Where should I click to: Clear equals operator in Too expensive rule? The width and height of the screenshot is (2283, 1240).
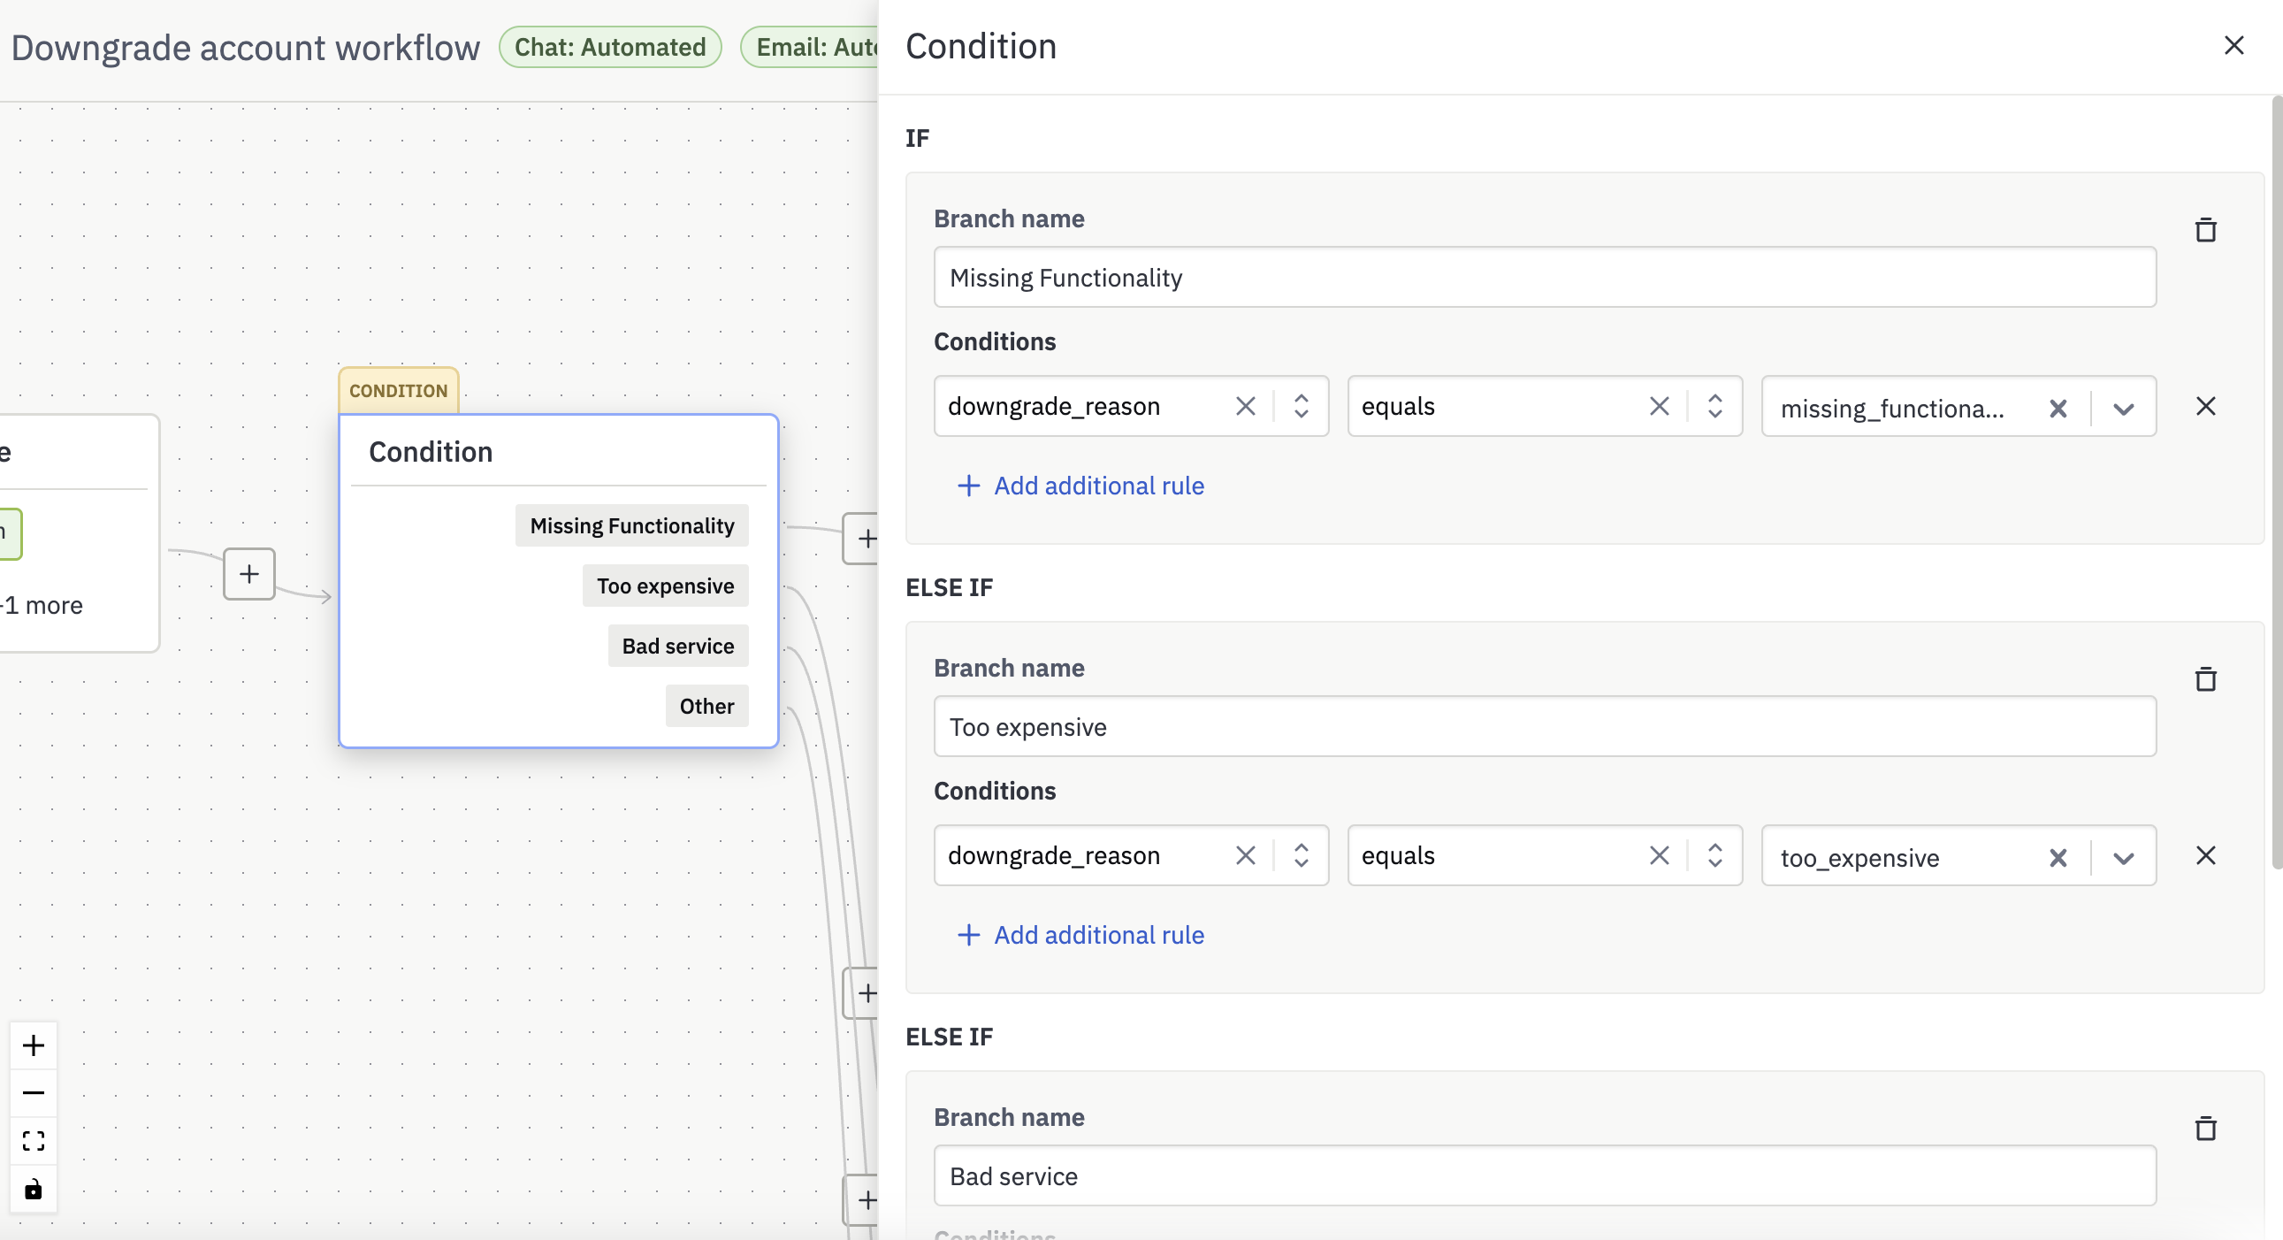point(1659,855)
